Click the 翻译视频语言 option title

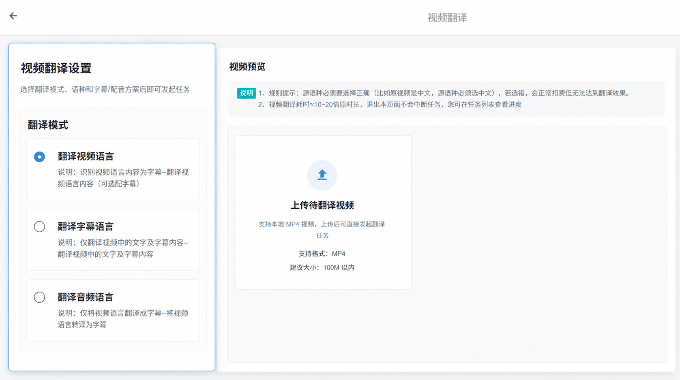click(x=86, y=156)
